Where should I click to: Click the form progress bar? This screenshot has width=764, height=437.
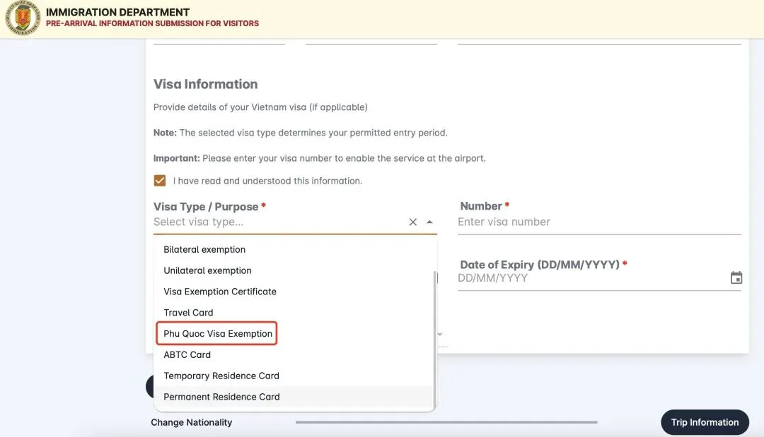446,422
